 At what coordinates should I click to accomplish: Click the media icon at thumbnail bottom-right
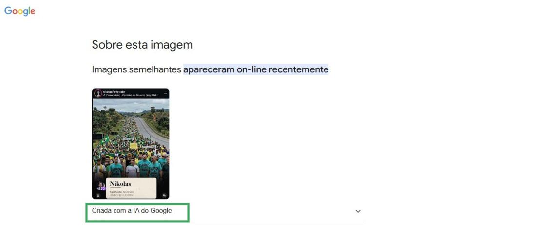pos(164,196)
